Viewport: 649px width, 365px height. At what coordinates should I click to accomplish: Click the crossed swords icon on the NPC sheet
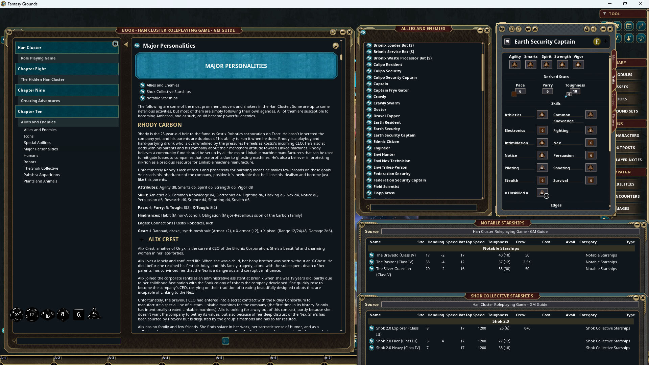point(535,29)
